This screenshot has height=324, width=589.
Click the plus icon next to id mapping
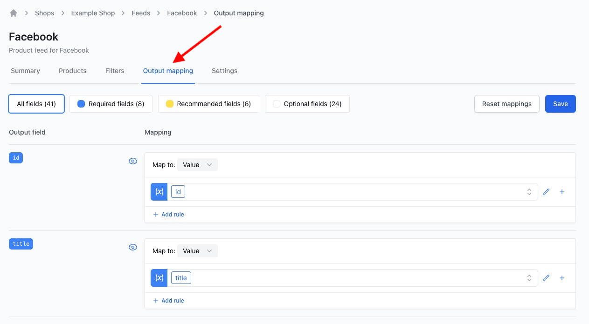(x=562, y=192)
